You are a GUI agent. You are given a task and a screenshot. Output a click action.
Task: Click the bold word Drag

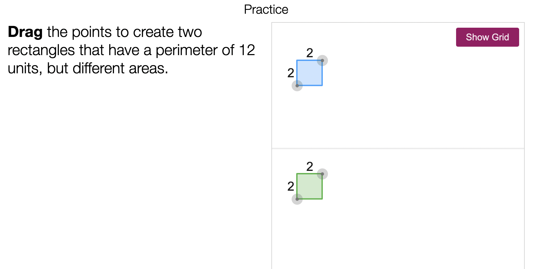tap(25, 32)
